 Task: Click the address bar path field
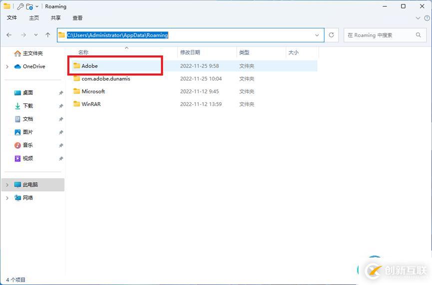(190, 35)
